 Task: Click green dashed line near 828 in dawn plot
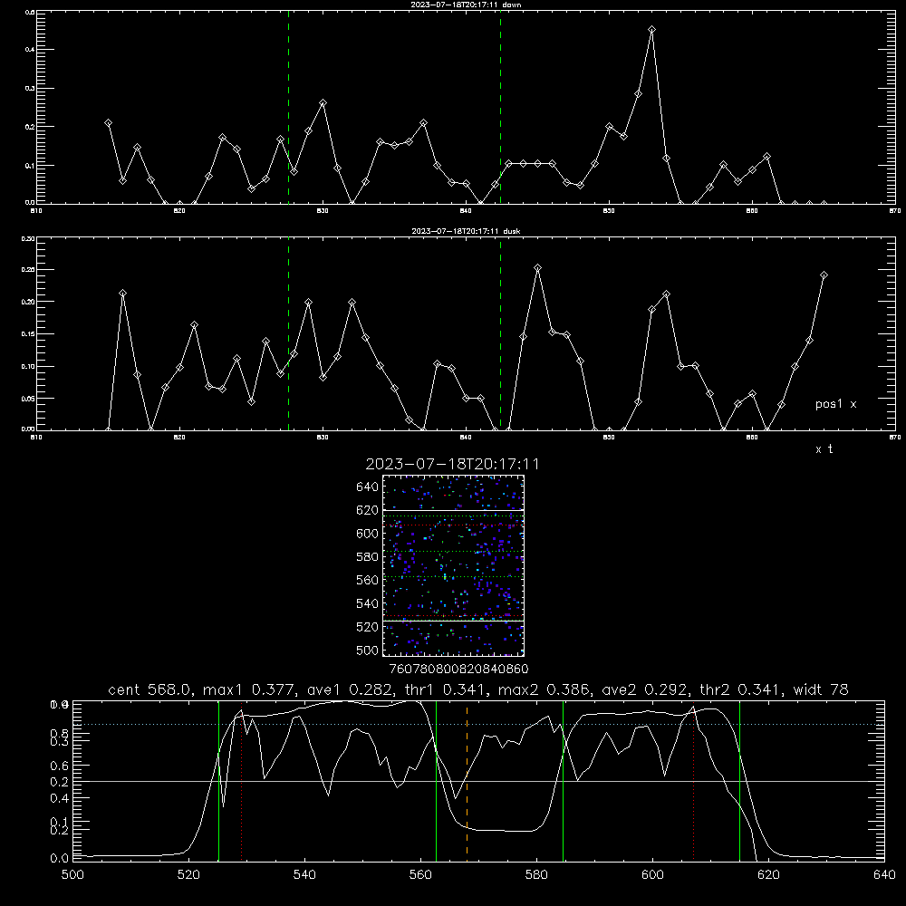pyautogui.click(x=288, y=110)
